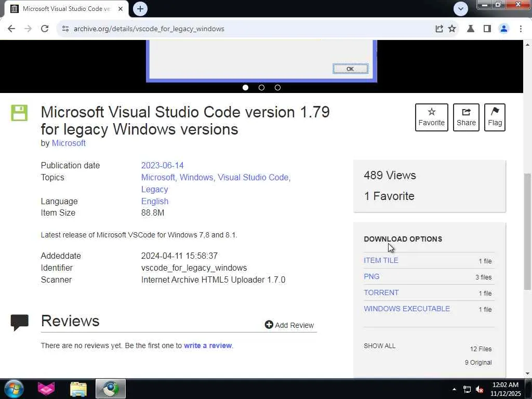Show hidden system tray icons

tap(454, 389)
